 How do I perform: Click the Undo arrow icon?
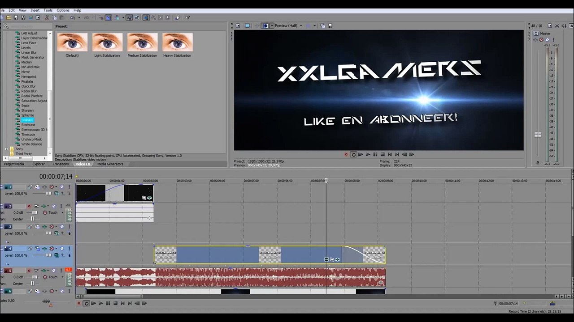click(x=72, y=18)
